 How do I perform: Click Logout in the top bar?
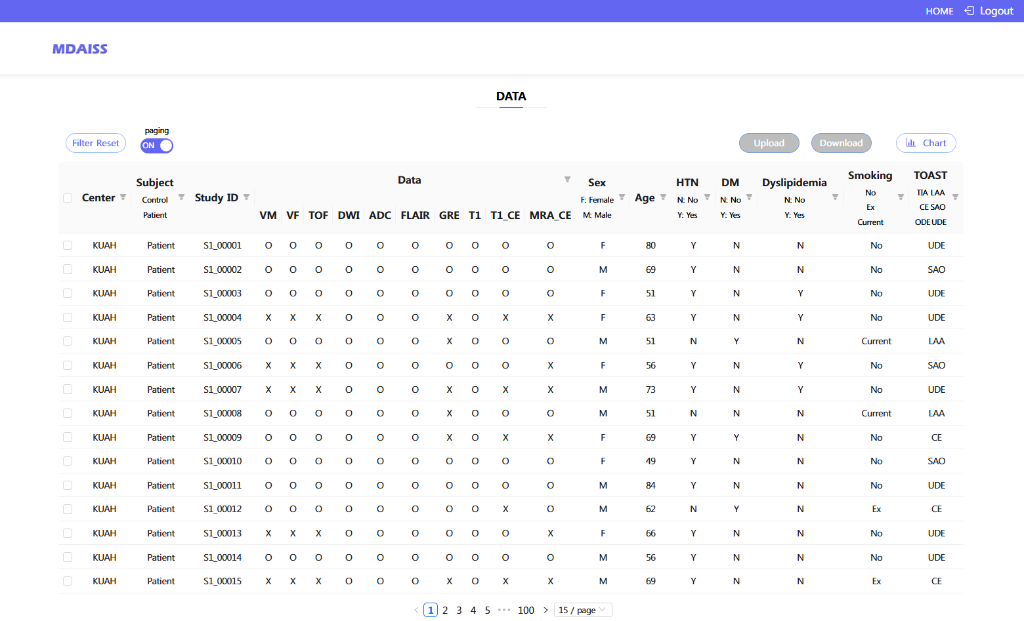click(989, 11)
